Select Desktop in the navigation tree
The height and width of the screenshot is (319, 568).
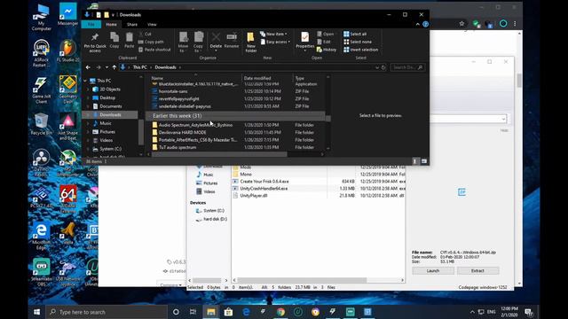click(107, 97)
